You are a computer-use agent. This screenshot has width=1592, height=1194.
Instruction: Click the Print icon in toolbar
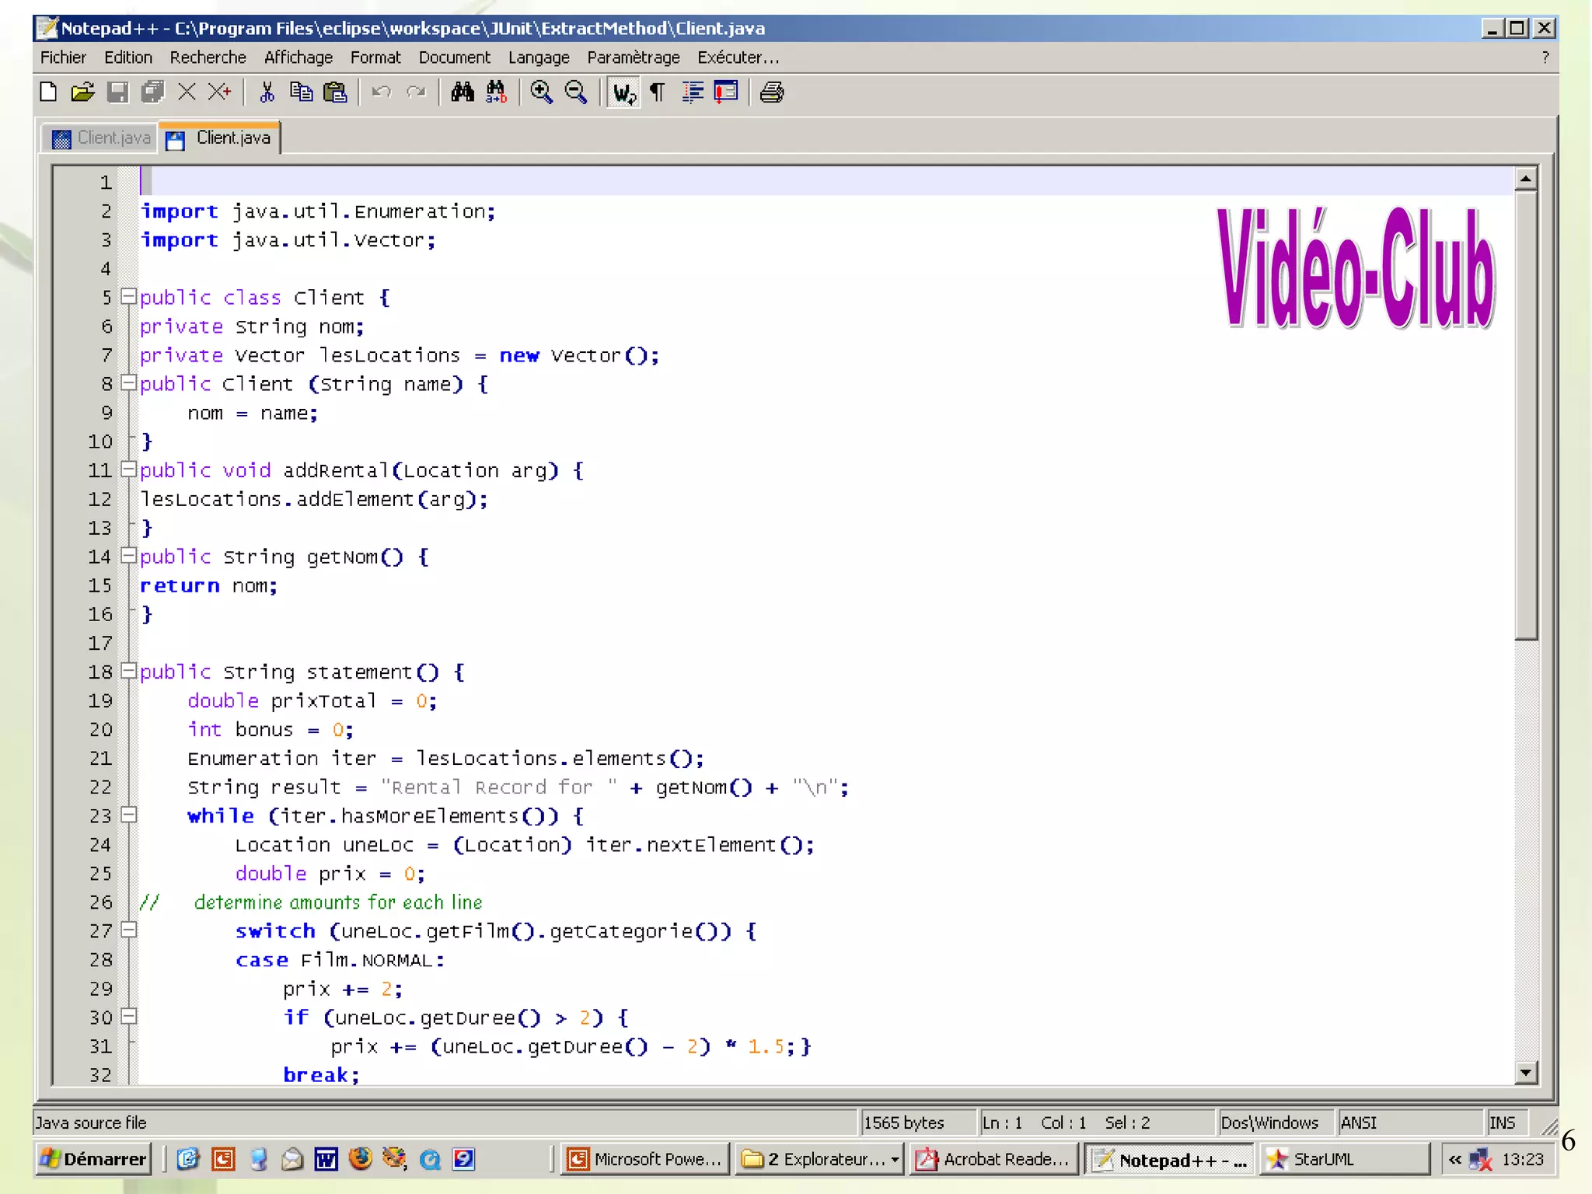pos(771,93)
